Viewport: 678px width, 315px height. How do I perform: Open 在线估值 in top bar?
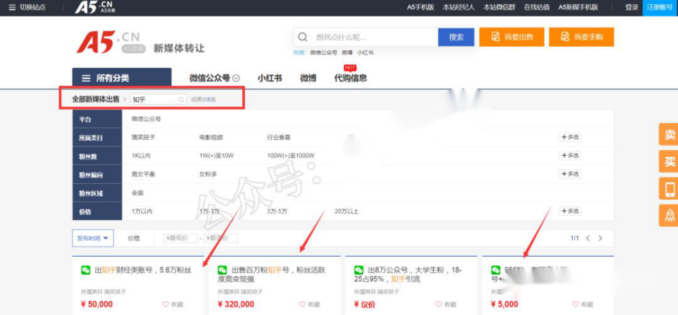pos(537,7)
